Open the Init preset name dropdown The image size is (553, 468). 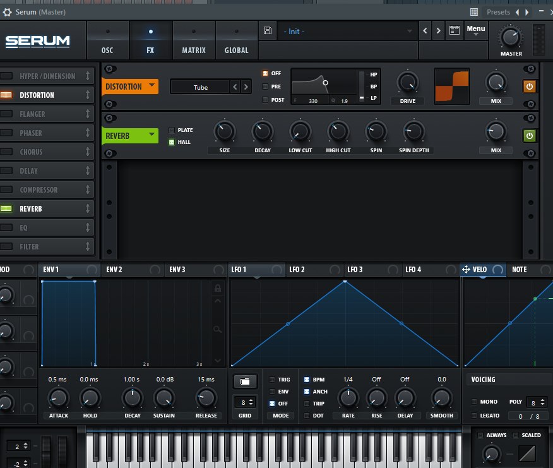[x=347, y=32]
